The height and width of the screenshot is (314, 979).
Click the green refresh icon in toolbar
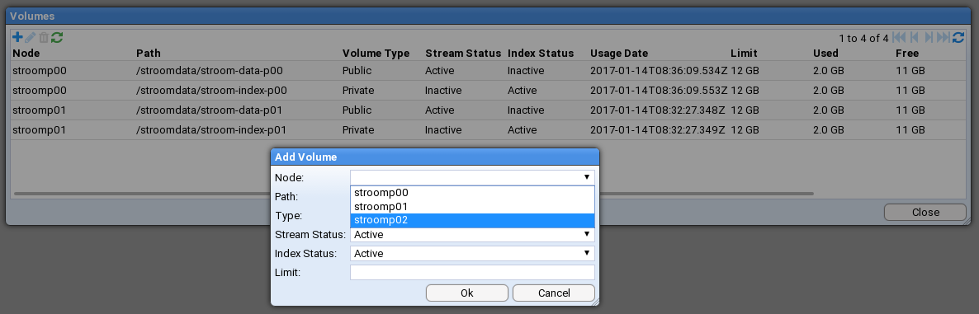(x=57, y=38)
